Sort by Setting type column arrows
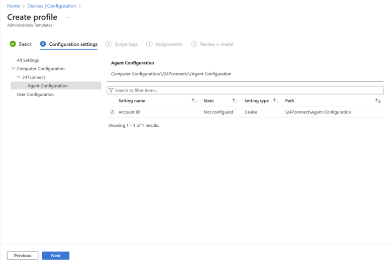This screenshot has height=266, width=391. 276,101
